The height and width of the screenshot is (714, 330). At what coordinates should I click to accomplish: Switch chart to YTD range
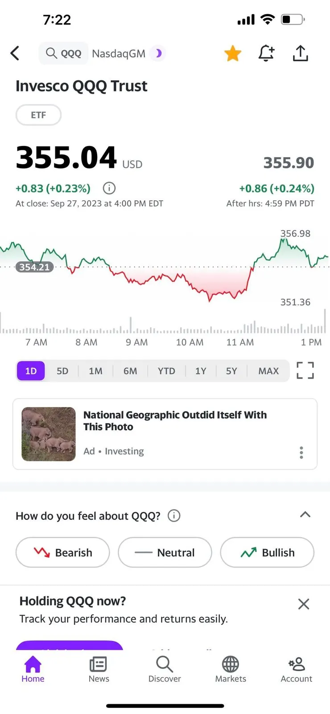point(166,371)
